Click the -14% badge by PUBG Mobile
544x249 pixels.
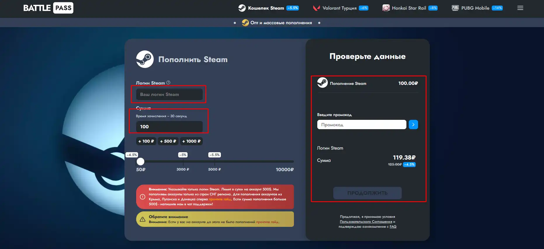tap(497, 8)
